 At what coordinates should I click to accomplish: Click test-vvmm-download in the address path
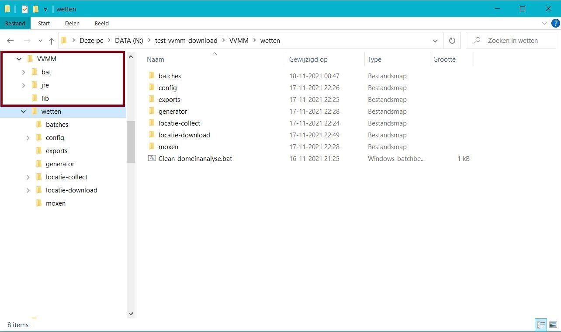186,41
